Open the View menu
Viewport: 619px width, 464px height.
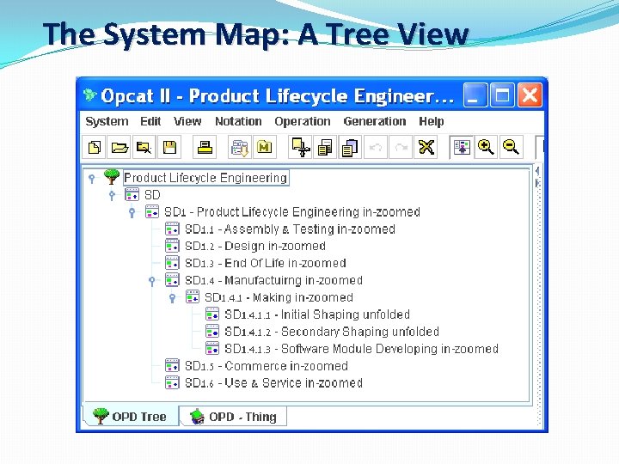187,121
